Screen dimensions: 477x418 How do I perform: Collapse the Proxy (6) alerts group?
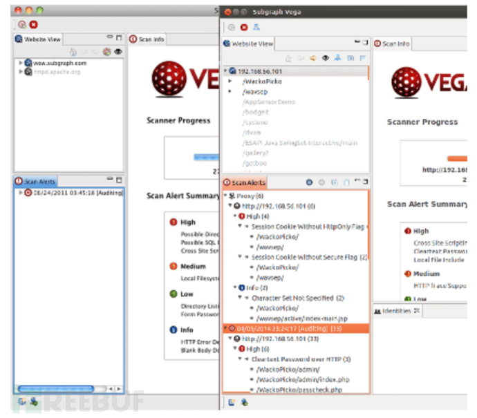click(225, 195)
